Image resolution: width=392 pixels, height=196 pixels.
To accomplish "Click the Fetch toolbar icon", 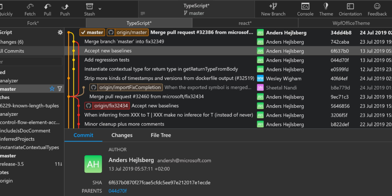I will pos(30,7).
